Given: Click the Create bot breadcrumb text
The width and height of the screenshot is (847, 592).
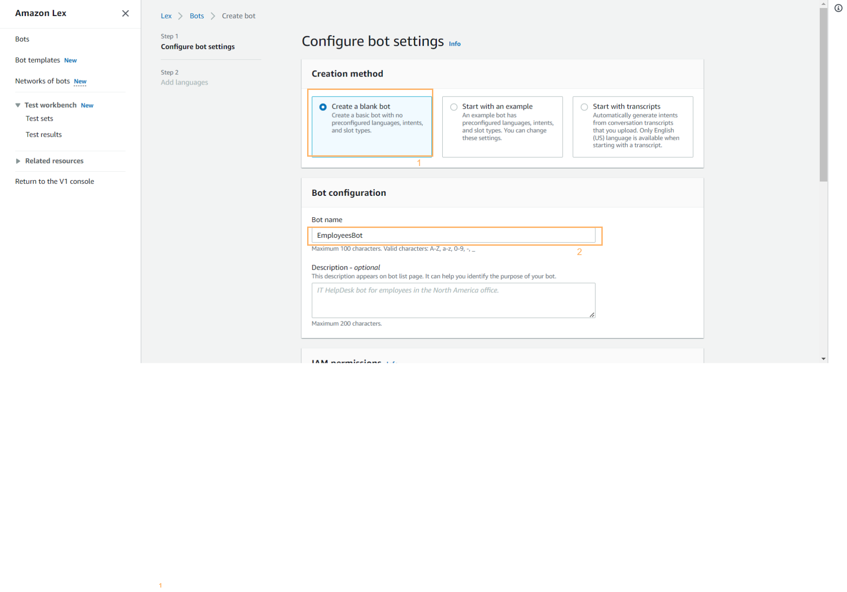Looking at the screenshot, I should (x=238, y=16).
